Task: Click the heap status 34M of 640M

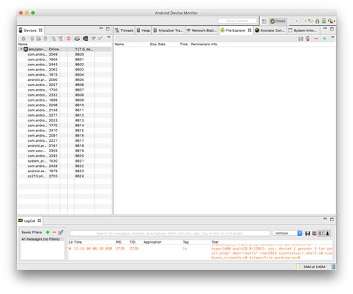Action: coord(314,267)
